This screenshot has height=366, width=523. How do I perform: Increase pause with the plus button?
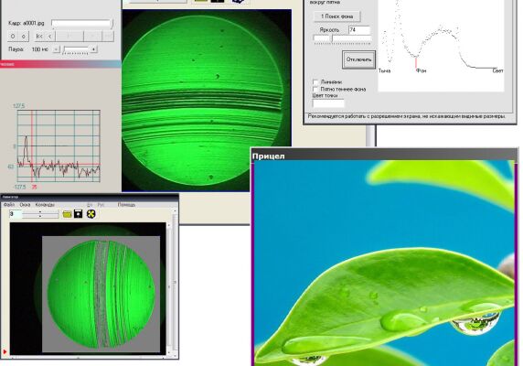[x=94, y=49]
